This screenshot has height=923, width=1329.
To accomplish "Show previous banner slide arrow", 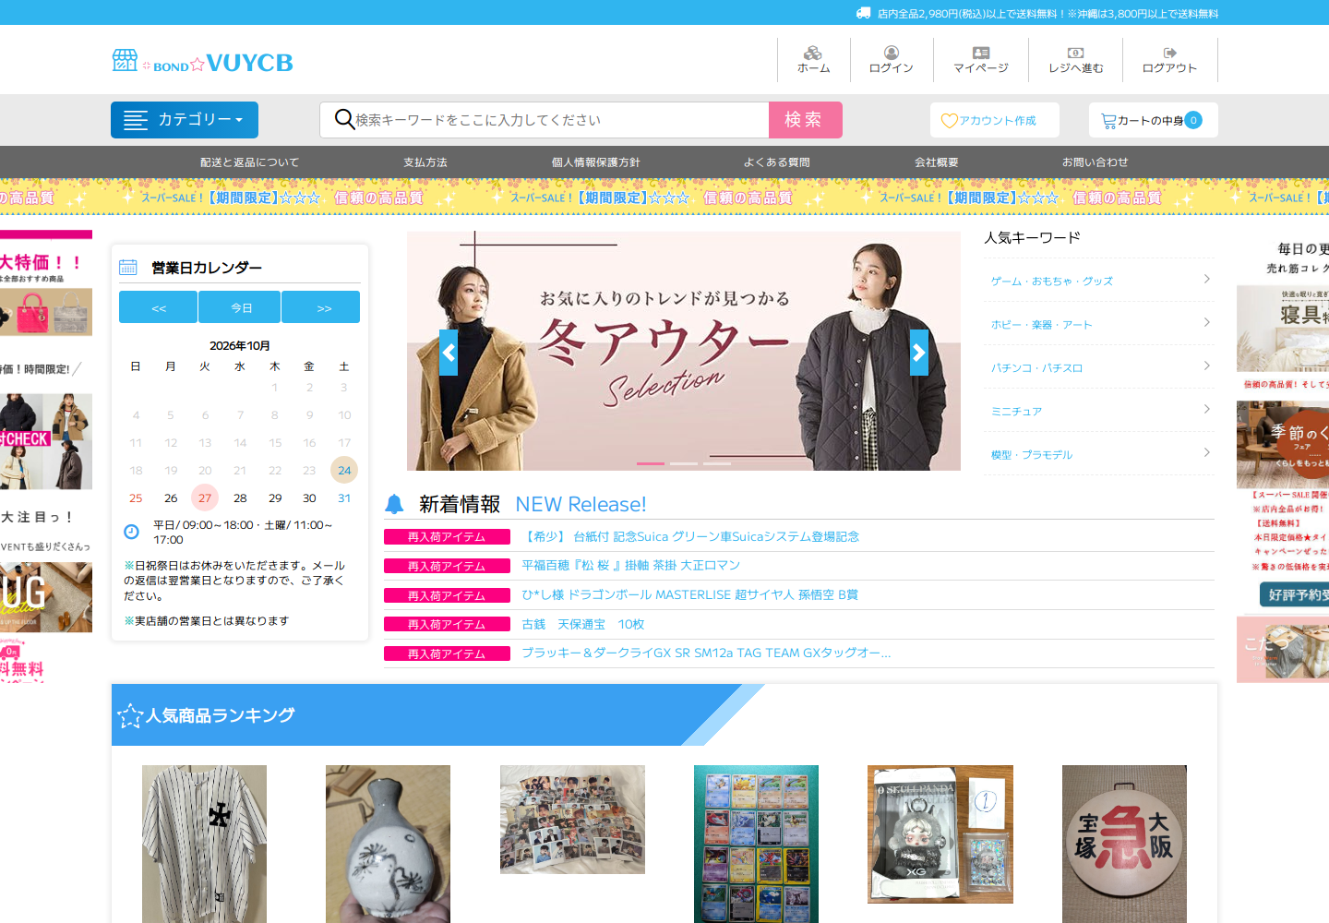I will click(x=449, y=353).
